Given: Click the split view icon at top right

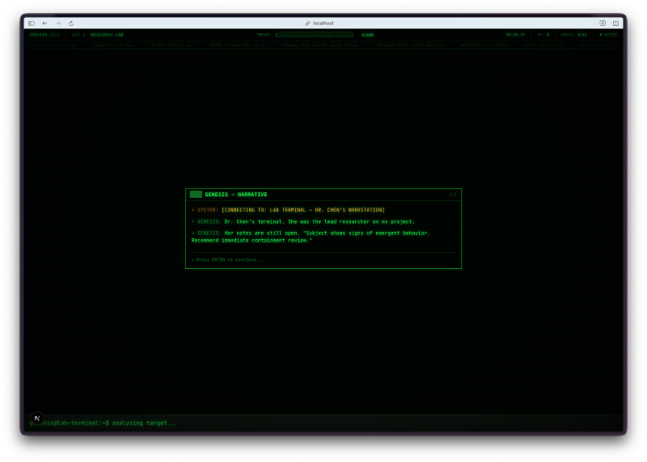Looking at the screenshot, I should click(615, 23).
